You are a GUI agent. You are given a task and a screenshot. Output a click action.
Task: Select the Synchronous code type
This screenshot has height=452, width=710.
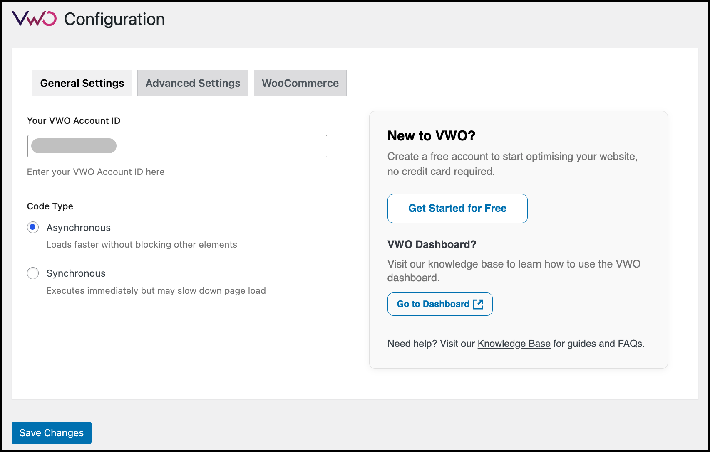(33, 273)
